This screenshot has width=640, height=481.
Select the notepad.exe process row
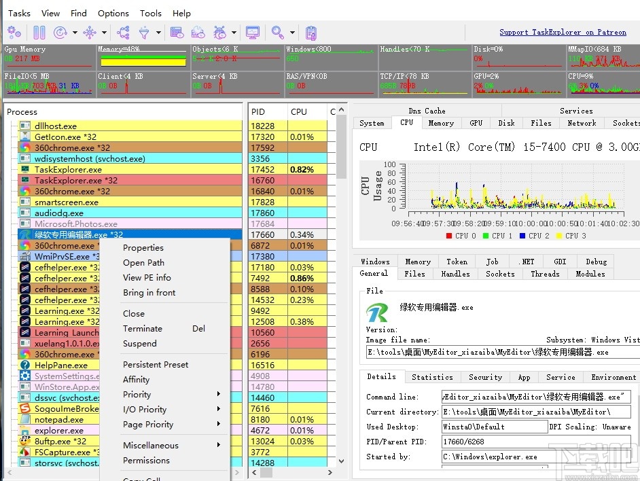(x=58, y=420)
